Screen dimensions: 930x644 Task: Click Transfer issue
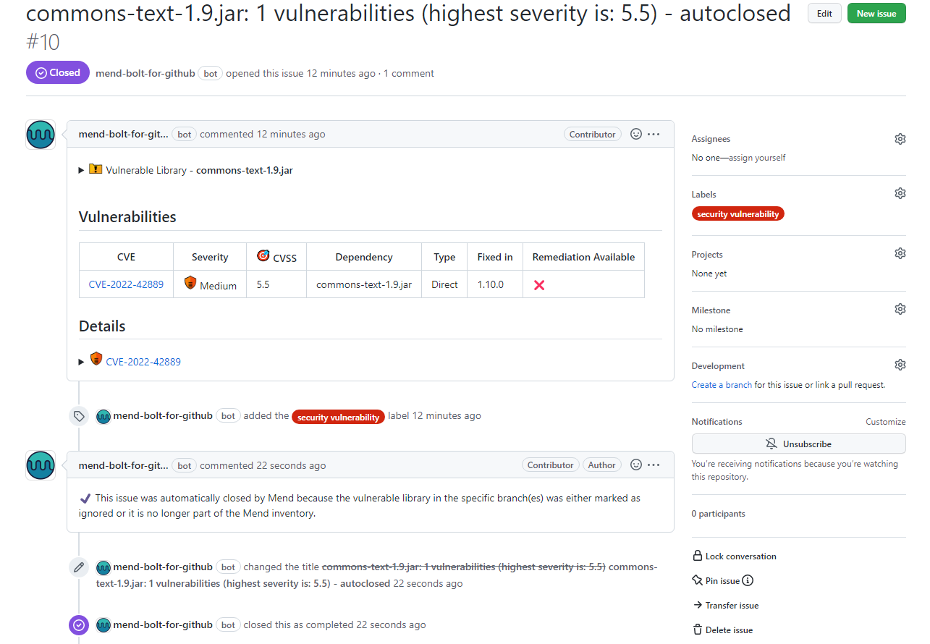click(726, 606)
